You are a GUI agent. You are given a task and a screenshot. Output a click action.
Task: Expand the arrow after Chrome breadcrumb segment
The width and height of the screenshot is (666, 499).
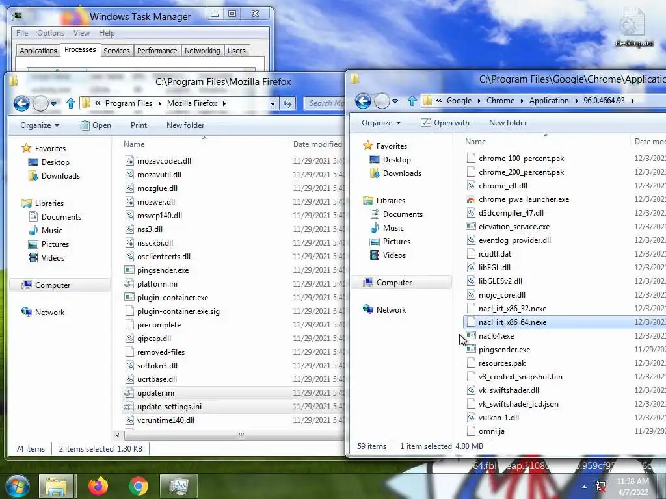pyautogui.click(x=522, y=101)
